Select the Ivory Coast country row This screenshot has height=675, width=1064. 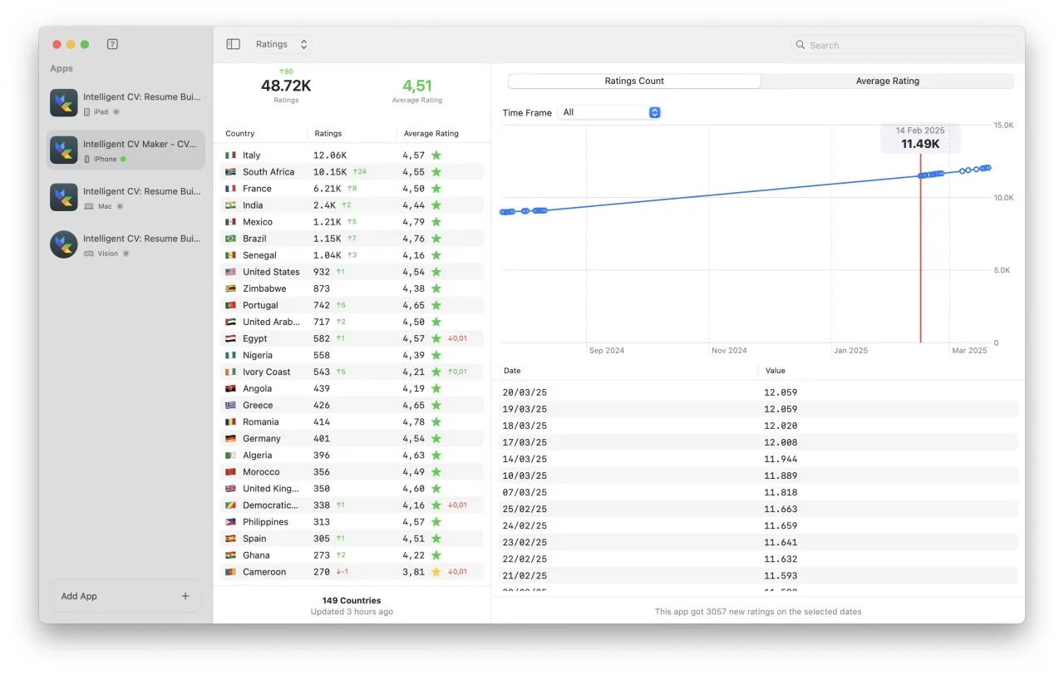[352, 372]
